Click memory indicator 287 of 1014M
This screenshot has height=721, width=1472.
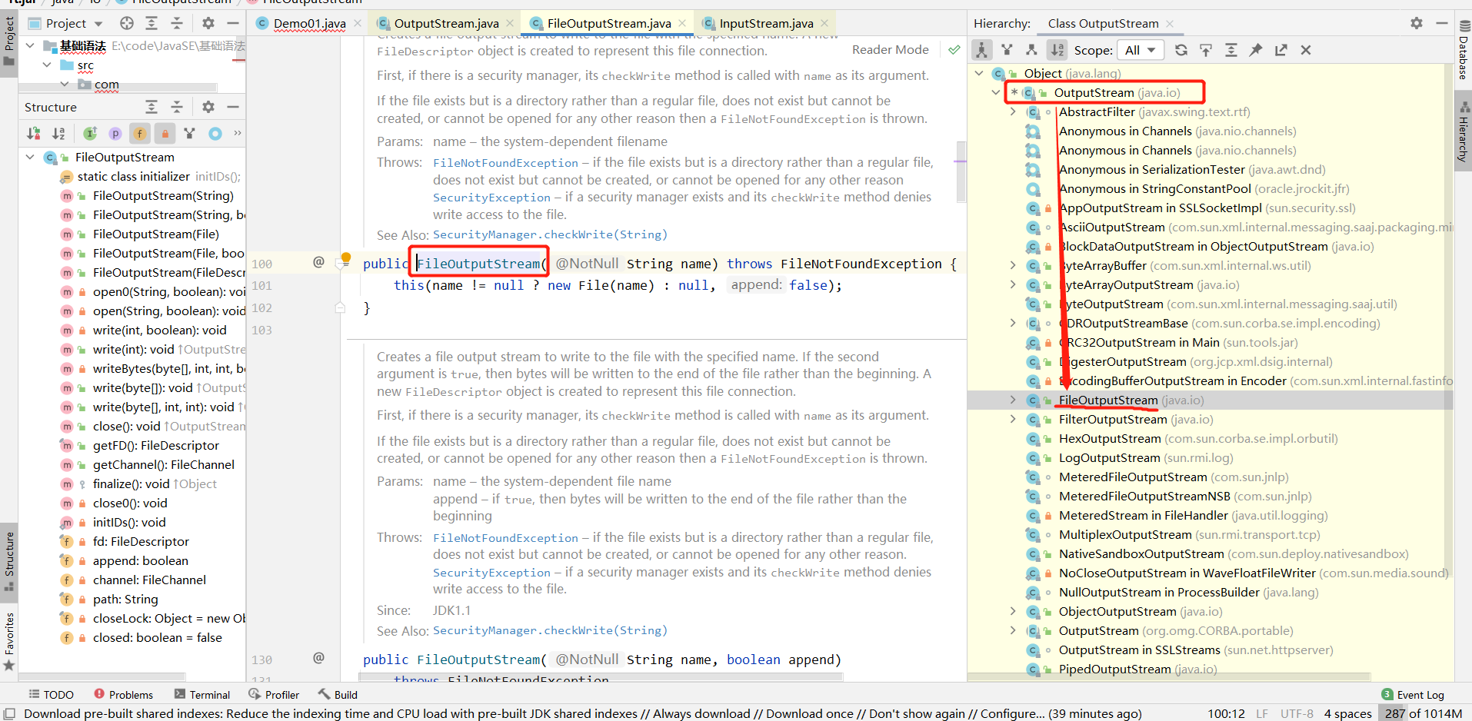pos(1424,713)
